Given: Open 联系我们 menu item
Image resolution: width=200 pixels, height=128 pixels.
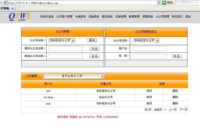Looking at the screenshot, I should (177, 16).
